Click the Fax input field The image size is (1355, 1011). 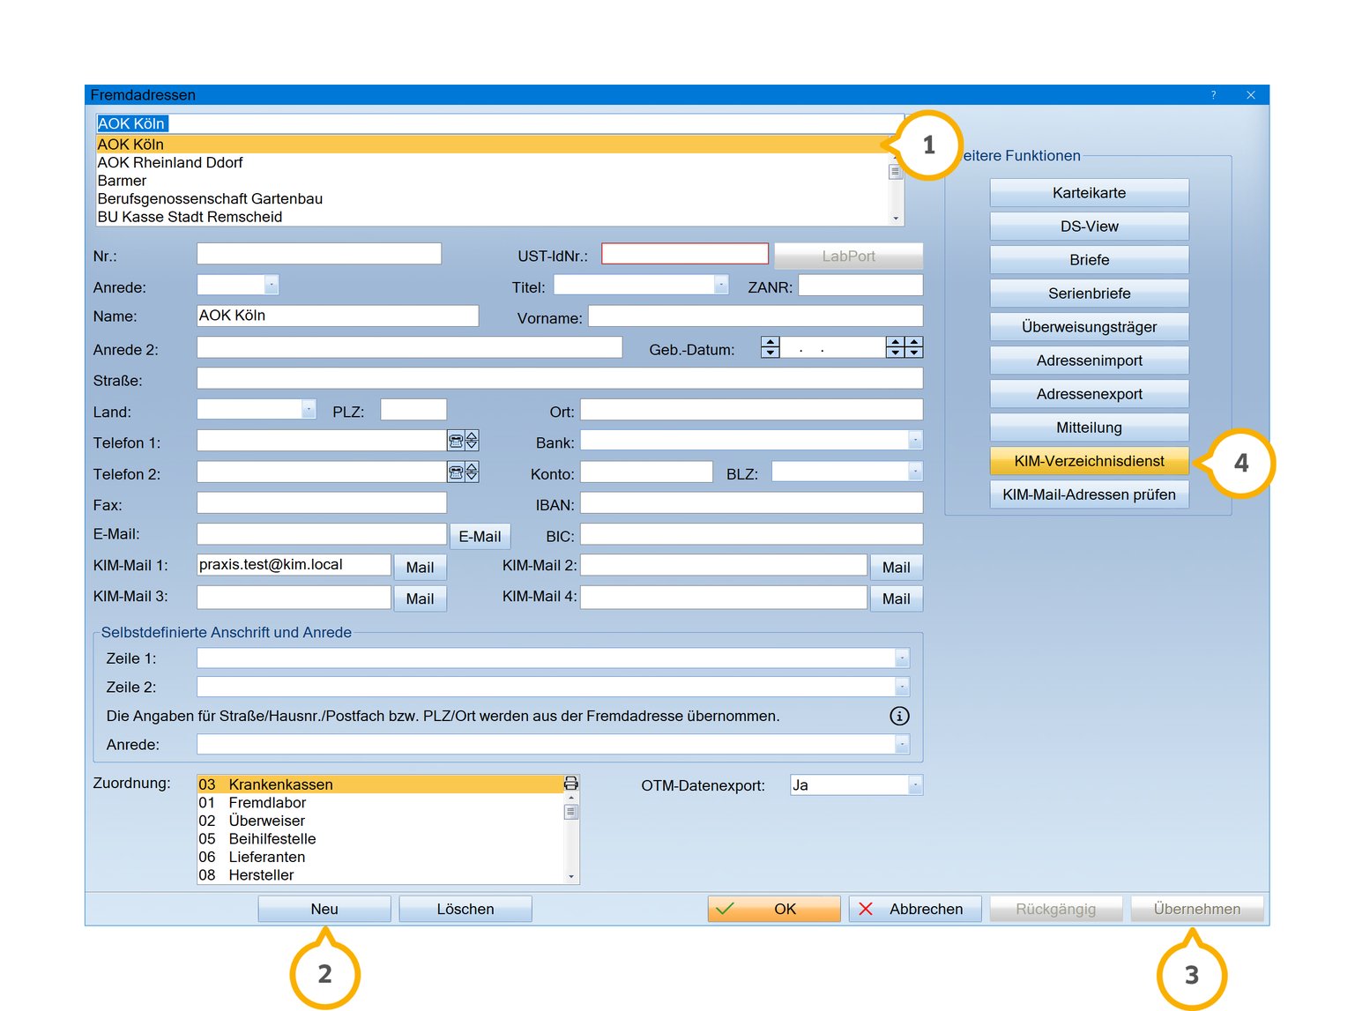point(322,502)
